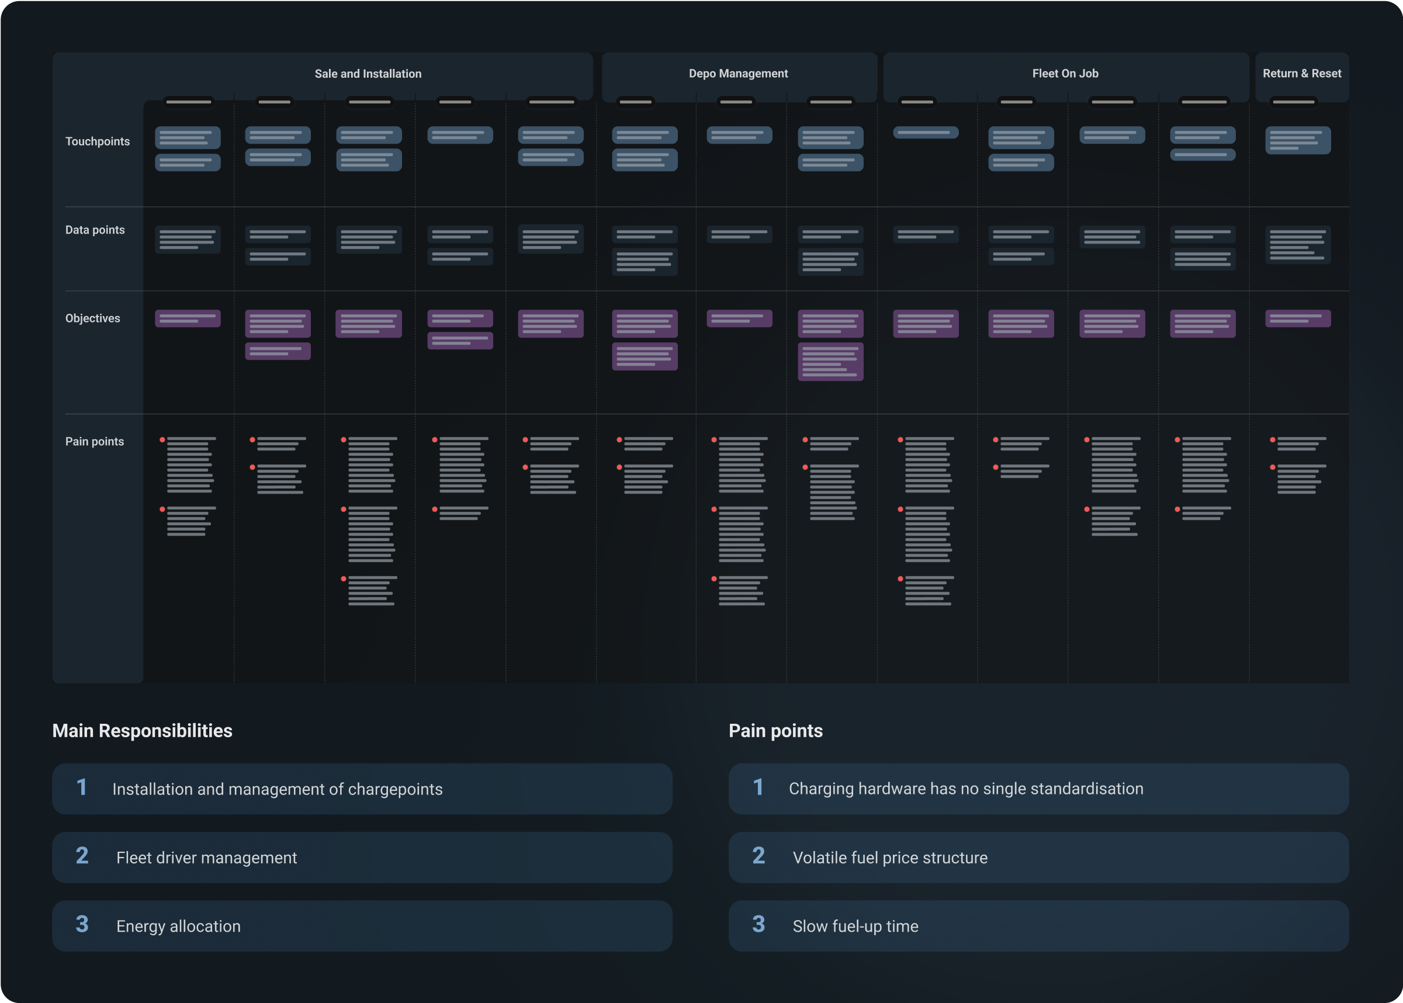Select the blue Touchpoints card under Return & Reset

[x=1297, y=140]
